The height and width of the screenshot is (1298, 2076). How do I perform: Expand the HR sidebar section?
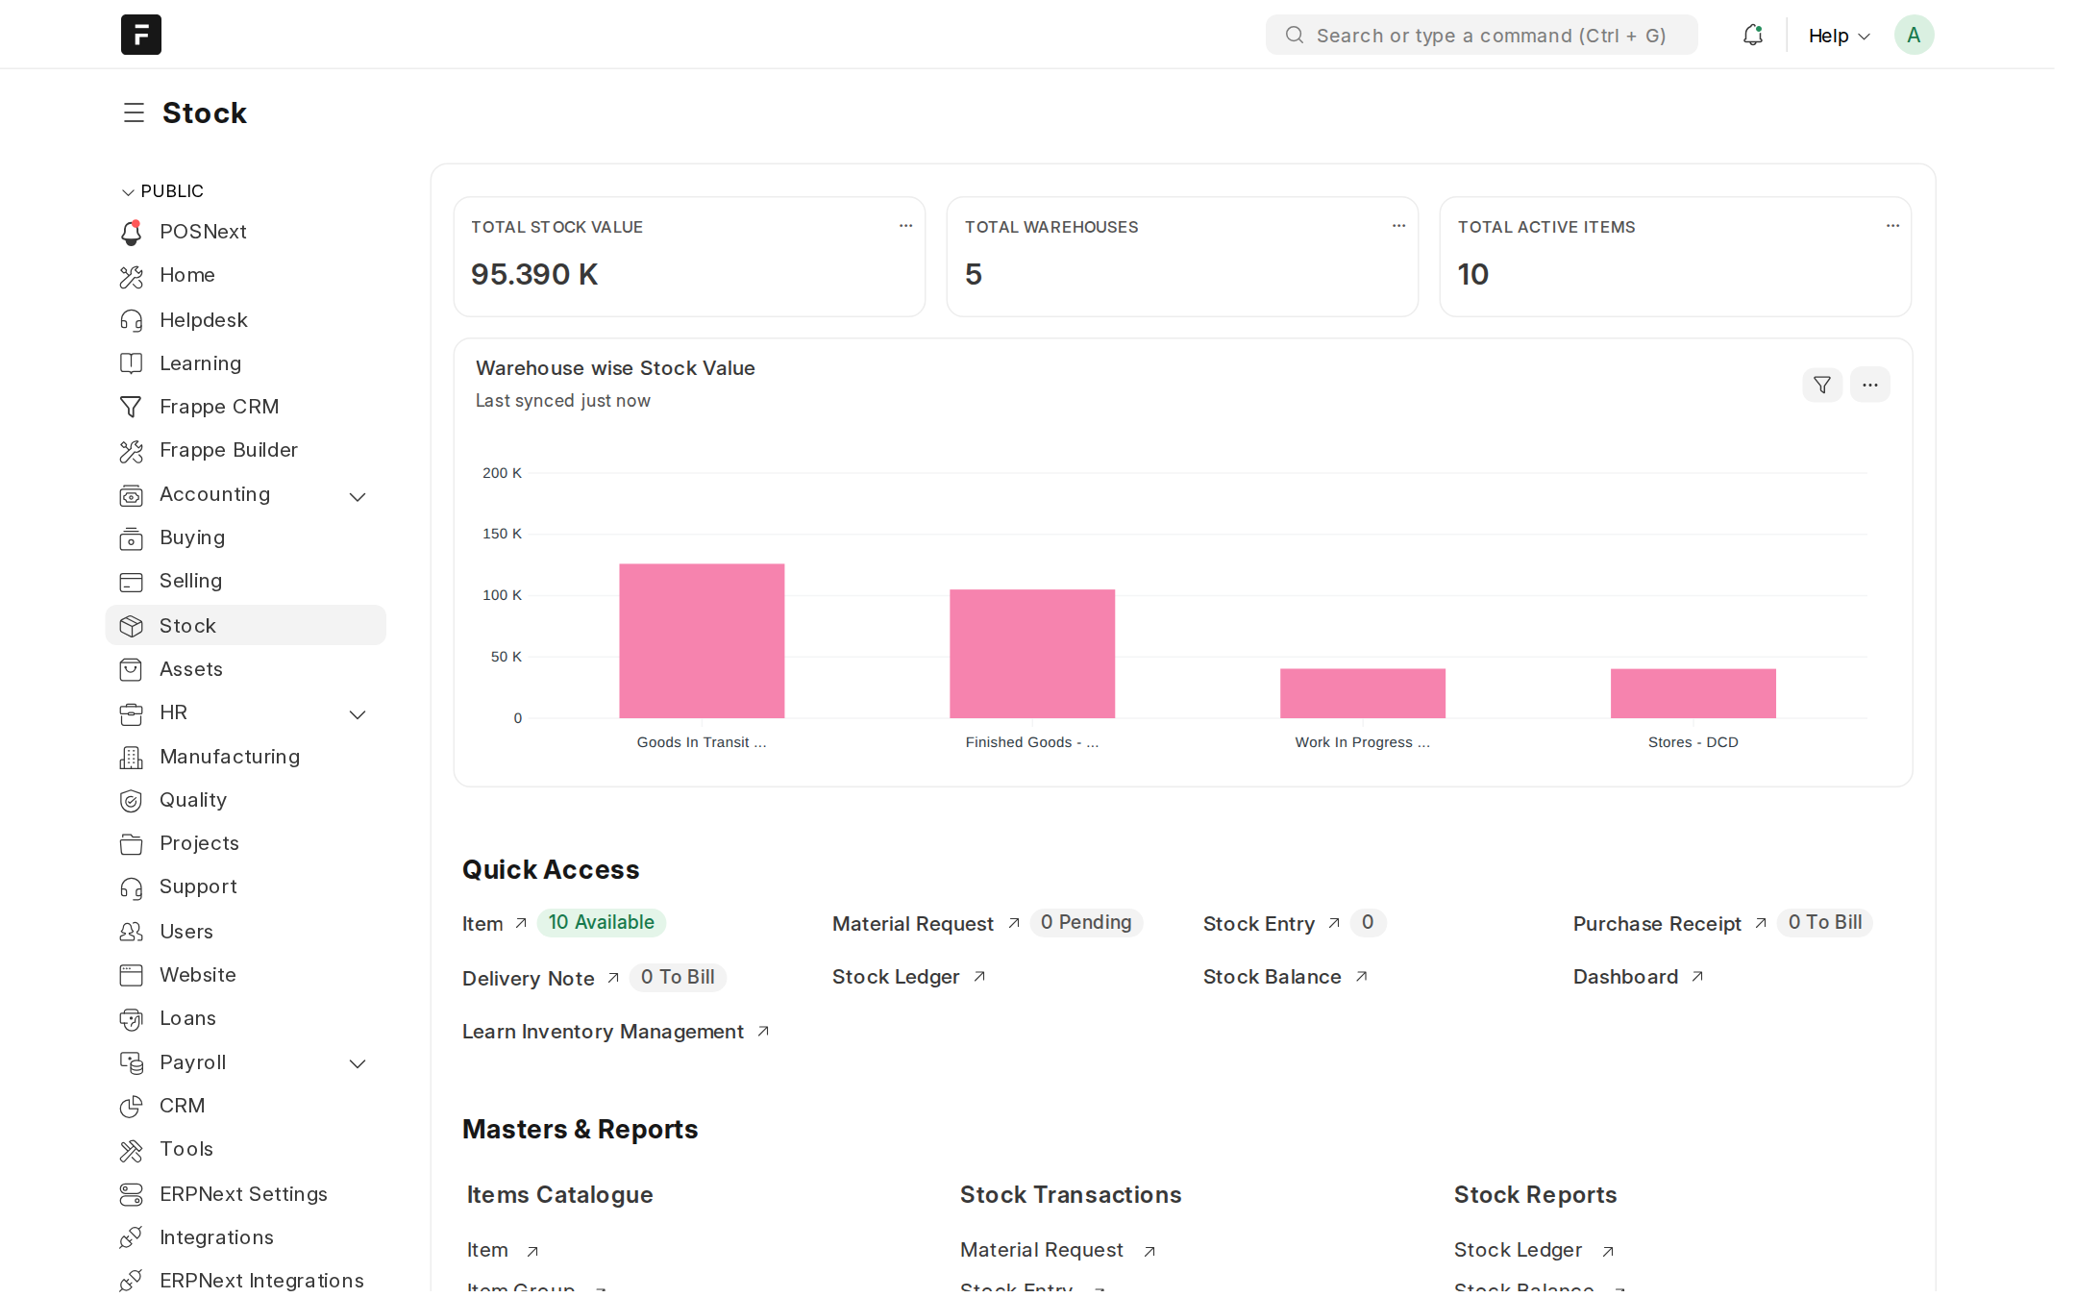[358, 714]
